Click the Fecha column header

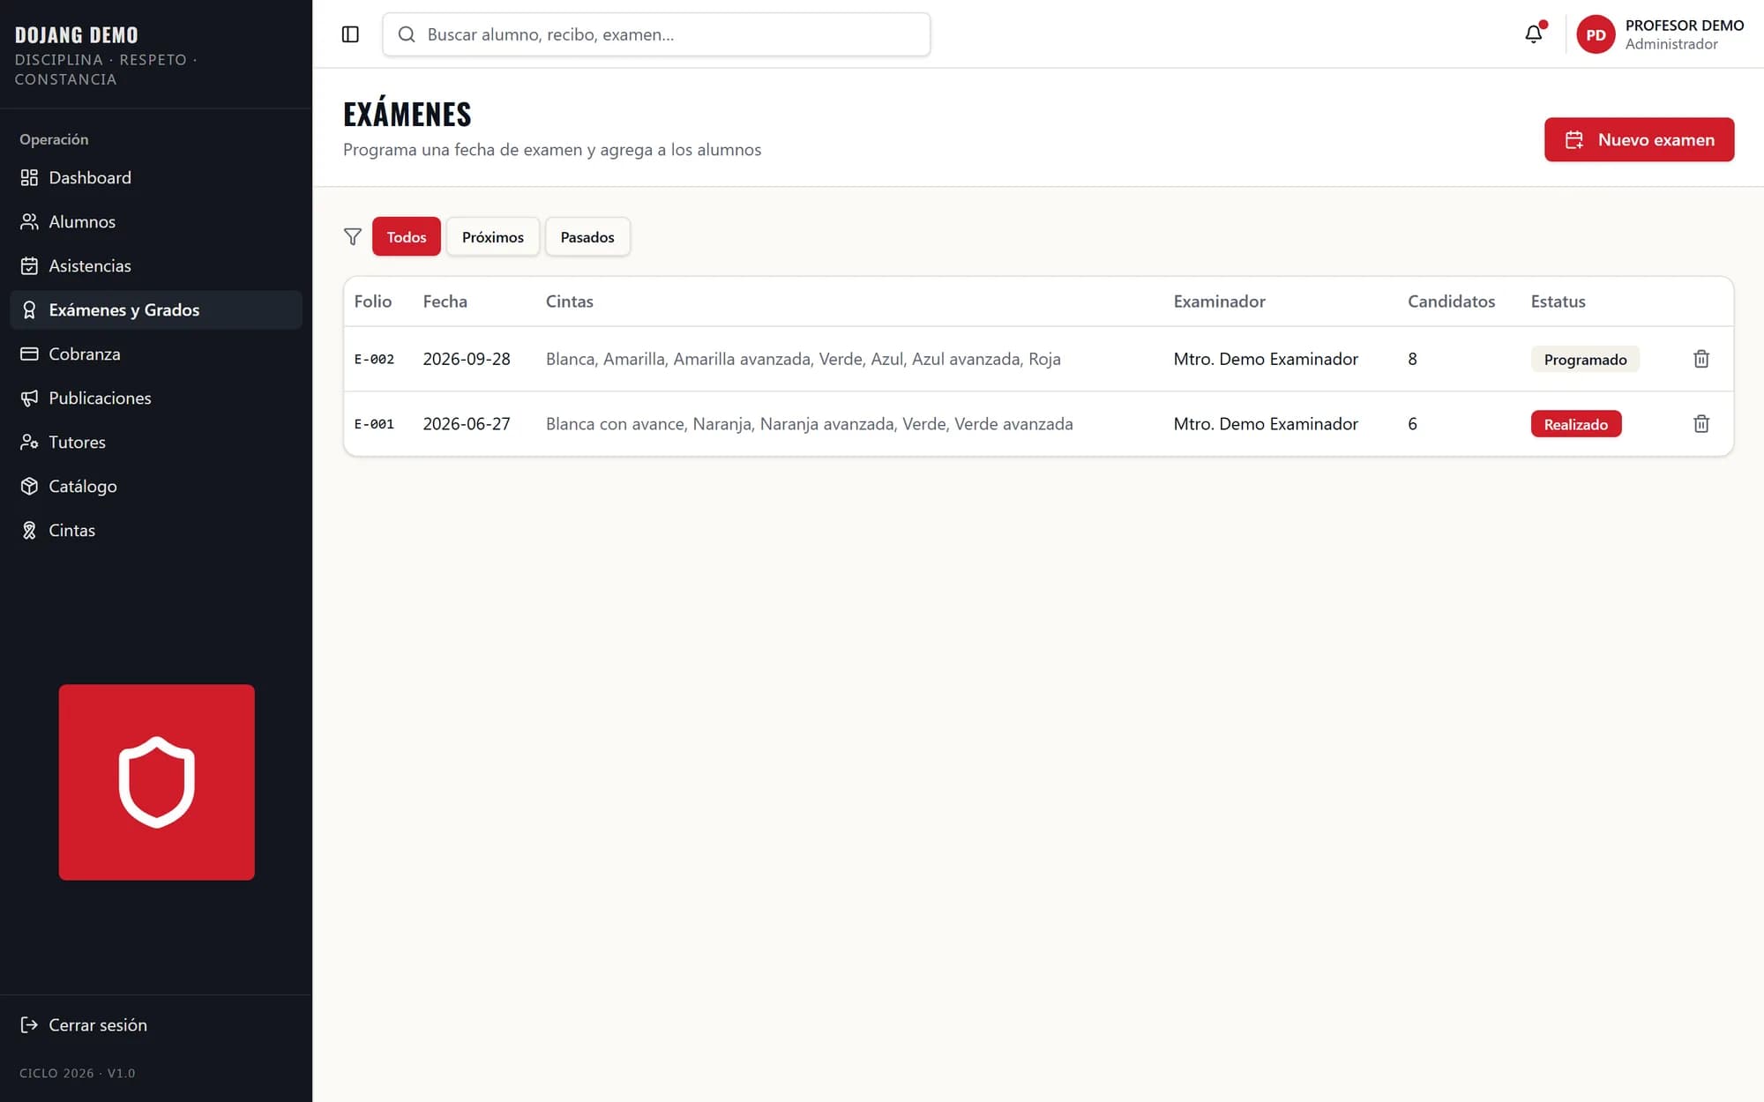click(x=445, y=302)
